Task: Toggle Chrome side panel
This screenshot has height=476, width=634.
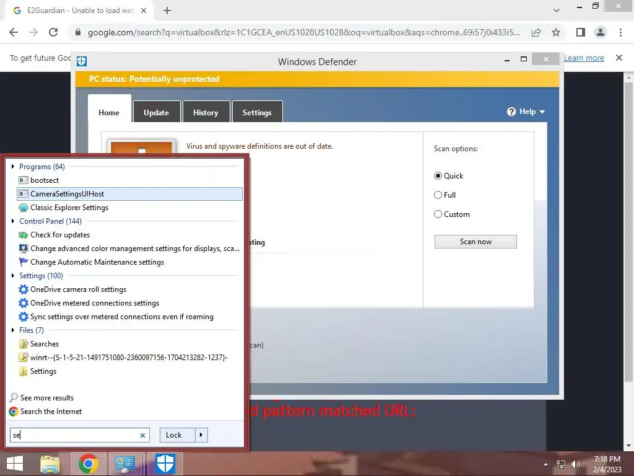Action: click(x=581, y=32)
